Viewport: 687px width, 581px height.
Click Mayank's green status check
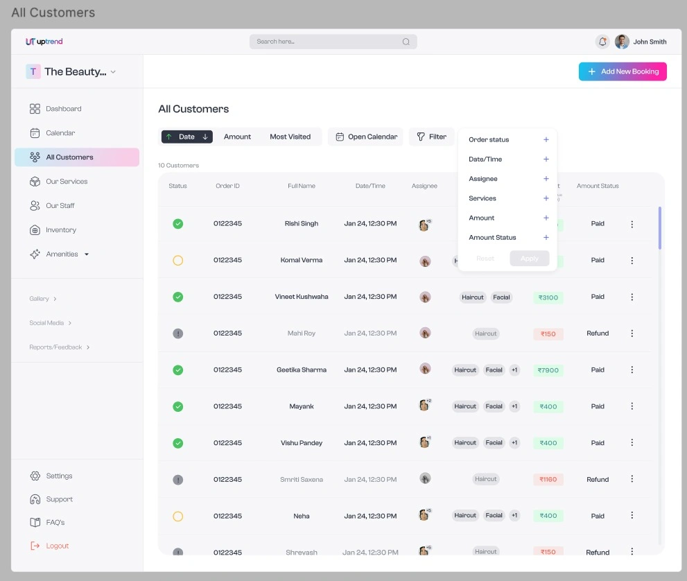coord(178,406)
